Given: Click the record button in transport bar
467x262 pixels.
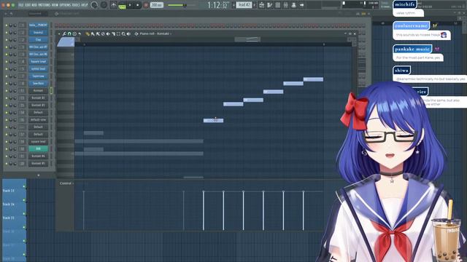Looking at the screenshot, I should pyautogui.click(x=146, y=5).
